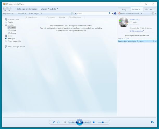This screenshot has width=159, height=129.
Task: Stop playback with the stop button
Action: [65, 122]
